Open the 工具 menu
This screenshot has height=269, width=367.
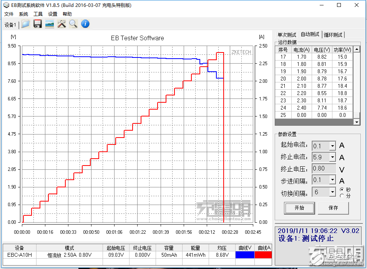click(x=38, y=14)
